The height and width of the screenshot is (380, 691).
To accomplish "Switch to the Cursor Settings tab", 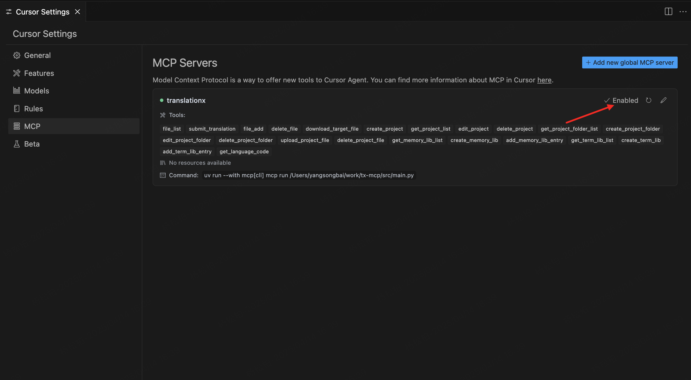I will (x=42, y=12).
